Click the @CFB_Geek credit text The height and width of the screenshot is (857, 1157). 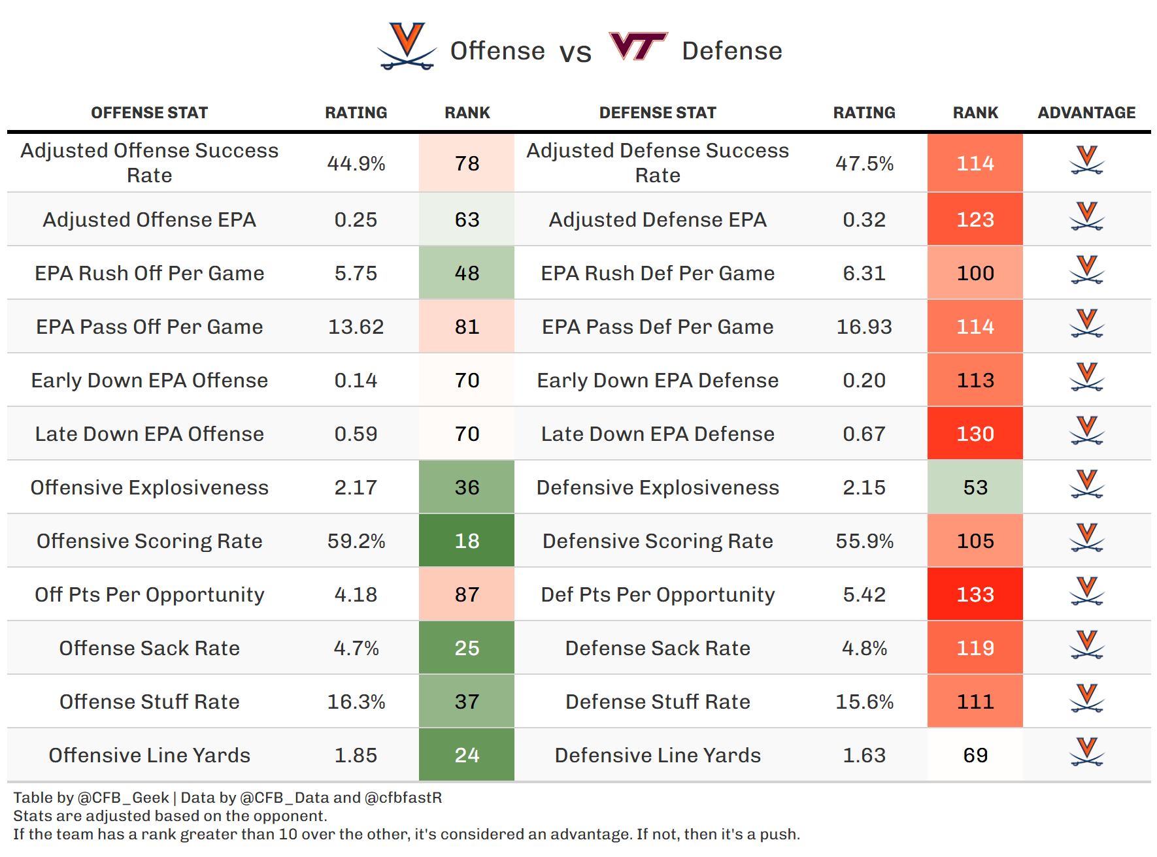(123, 798)
